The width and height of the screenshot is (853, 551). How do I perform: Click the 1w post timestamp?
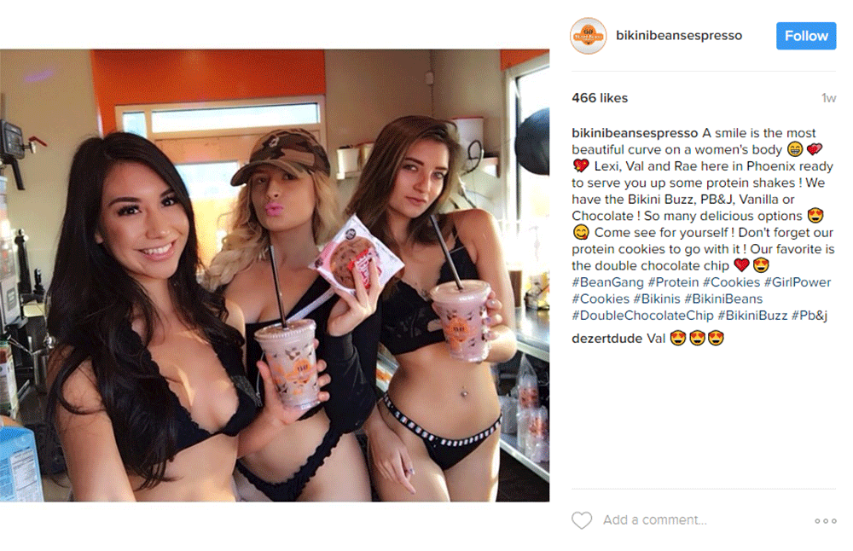828,98
